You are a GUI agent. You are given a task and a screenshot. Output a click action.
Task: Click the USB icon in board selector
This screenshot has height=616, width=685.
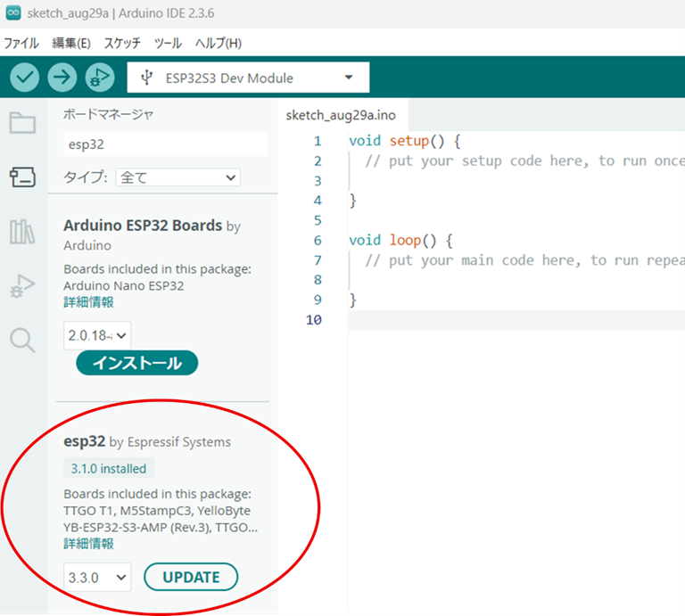(147, 78)
